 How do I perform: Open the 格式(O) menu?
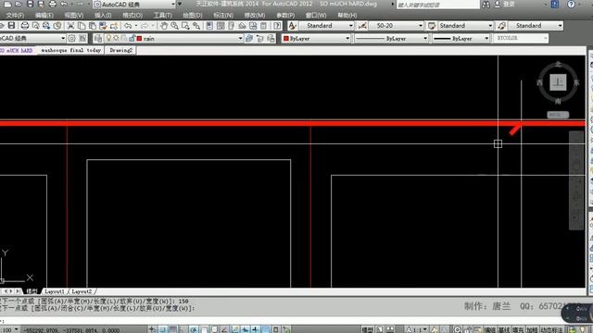(x=132, y=15)
